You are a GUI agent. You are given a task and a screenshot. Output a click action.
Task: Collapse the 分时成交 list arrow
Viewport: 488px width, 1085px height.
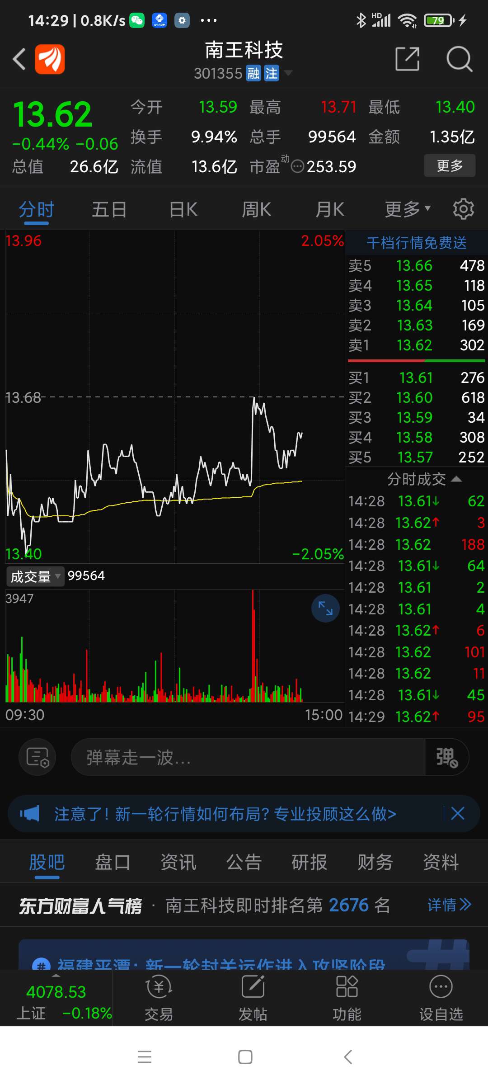pos(456,479)
